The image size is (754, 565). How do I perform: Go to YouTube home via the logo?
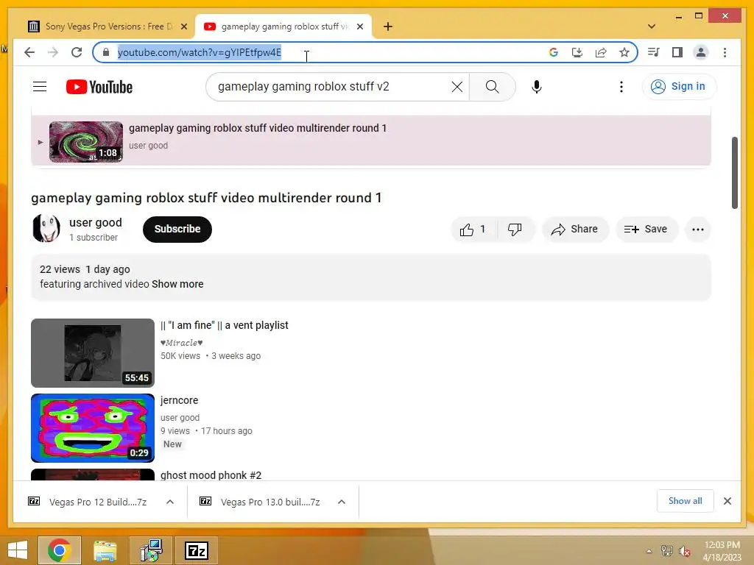[99, 87]
